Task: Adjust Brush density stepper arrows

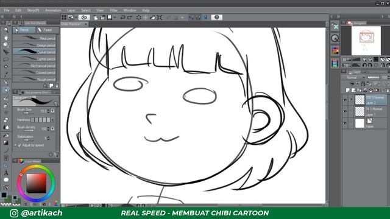Action: coord(48,128)
